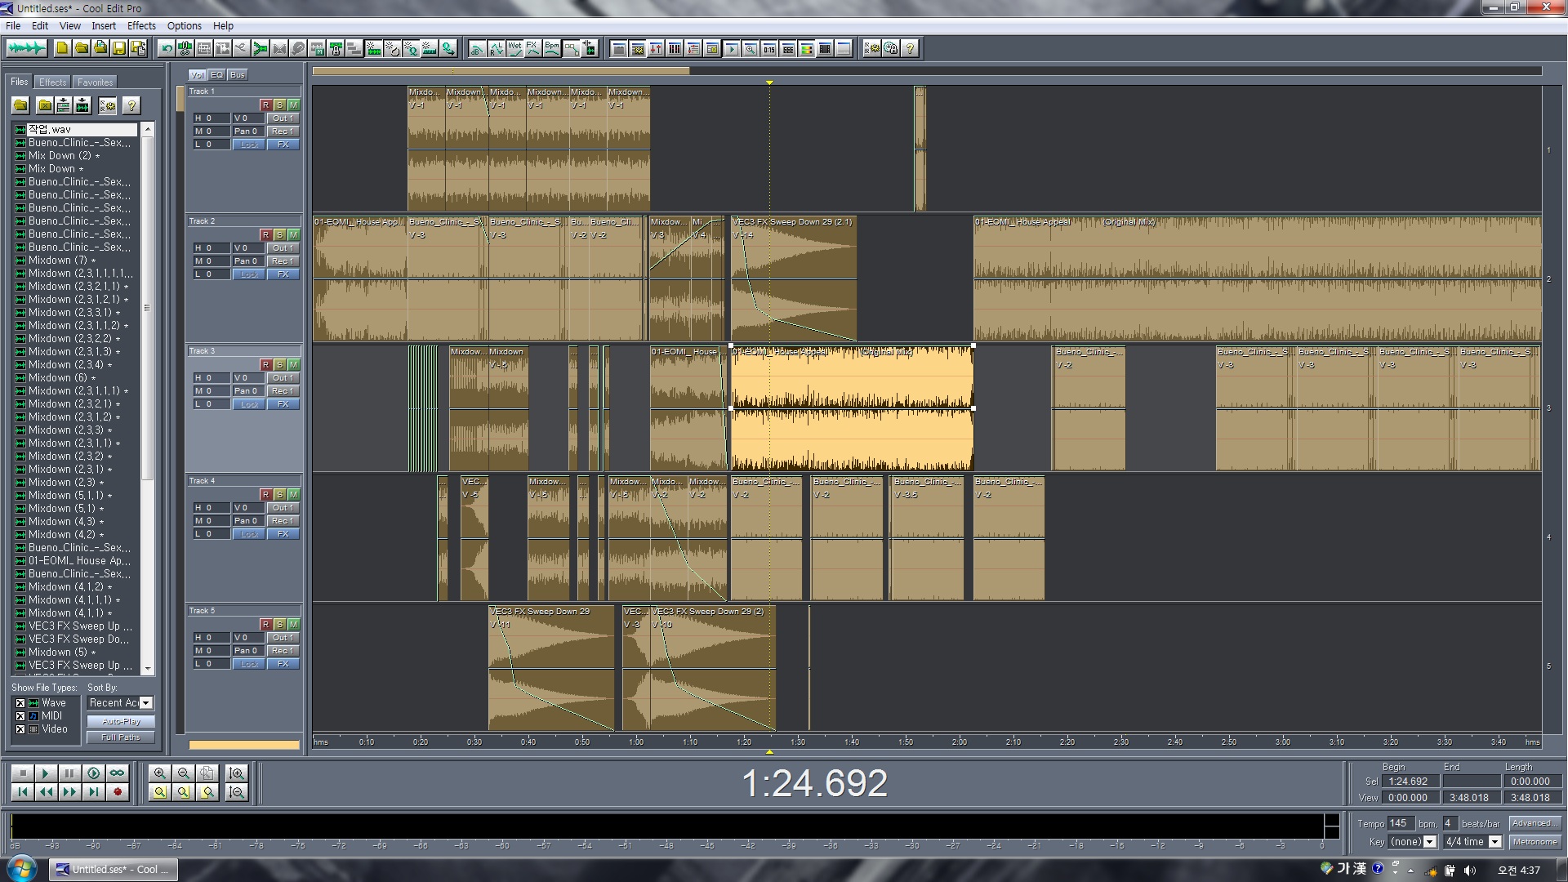Click the Pause transport button
This screenshot has width=1568, height=882.
tap(69, 773)
